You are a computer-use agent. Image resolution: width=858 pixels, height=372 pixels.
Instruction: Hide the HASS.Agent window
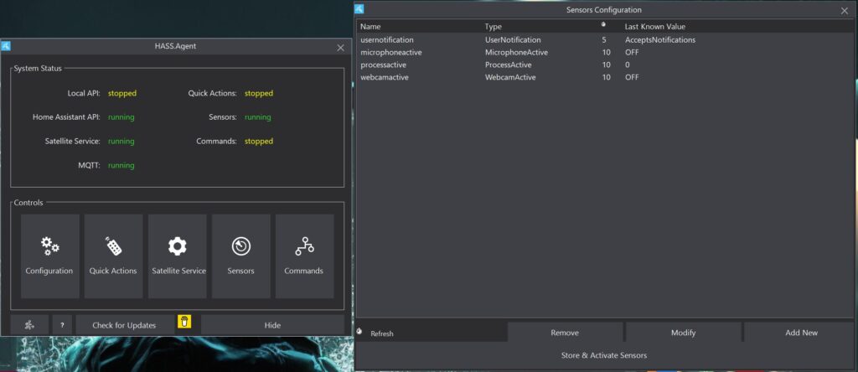pos(272,324)
